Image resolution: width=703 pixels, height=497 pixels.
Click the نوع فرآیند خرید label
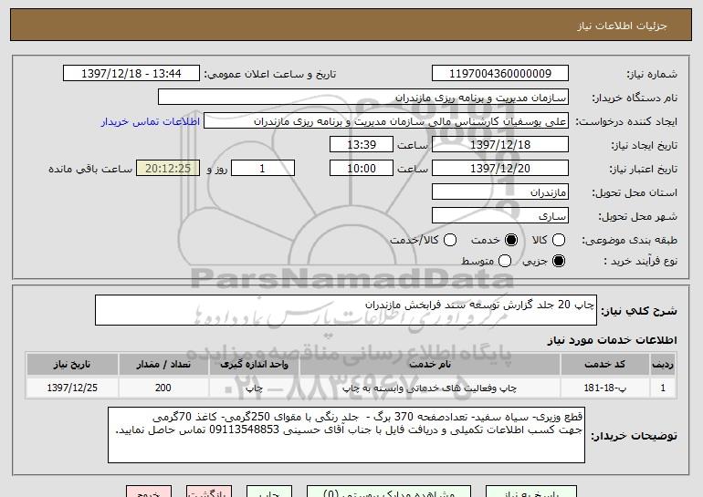coord(640,261)
